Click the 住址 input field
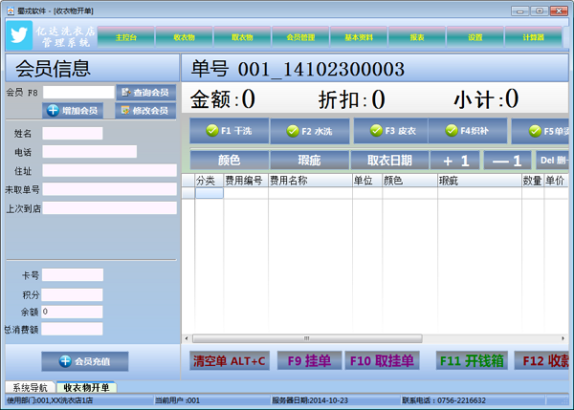The height and width of the screenshot is (410, 574). point(109,170)
